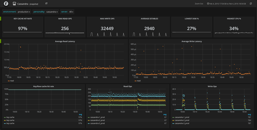The height and width of the screenshot is (130, 257).
Task: Click the 97% key cache value
Action: 22,28
